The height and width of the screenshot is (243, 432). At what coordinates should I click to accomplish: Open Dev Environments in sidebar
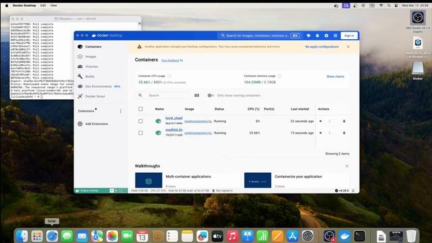point(99,86)
